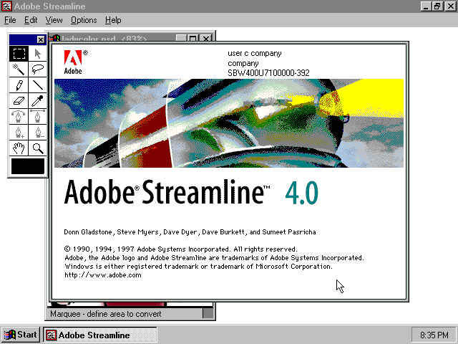Click serial number SBW400U7100000-392
The image size is (458, 344).
click(x=268, y=73)
